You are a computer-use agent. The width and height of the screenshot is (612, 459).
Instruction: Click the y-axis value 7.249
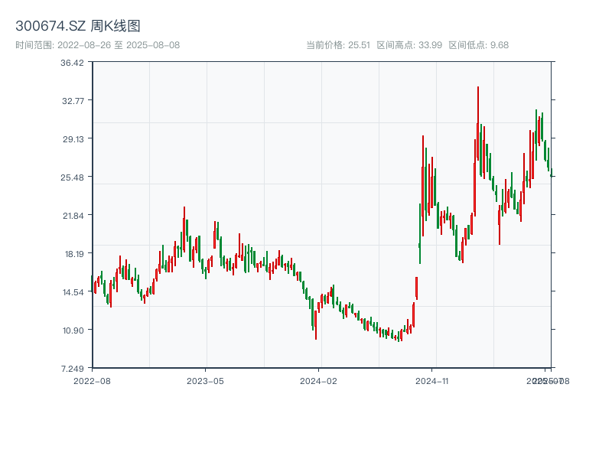coord(72,369)
